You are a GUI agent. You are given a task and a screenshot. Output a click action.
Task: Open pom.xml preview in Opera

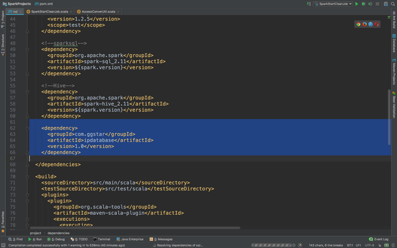click(x=376, y=24)
